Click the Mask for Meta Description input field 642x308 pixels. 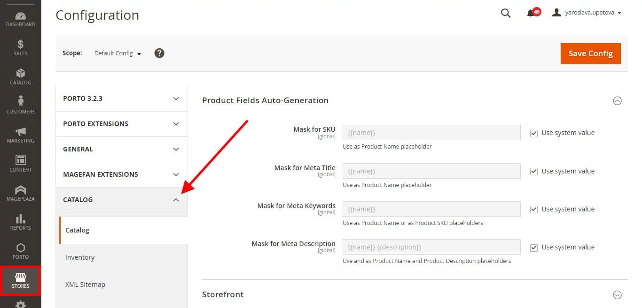click(x=431, y=247)
